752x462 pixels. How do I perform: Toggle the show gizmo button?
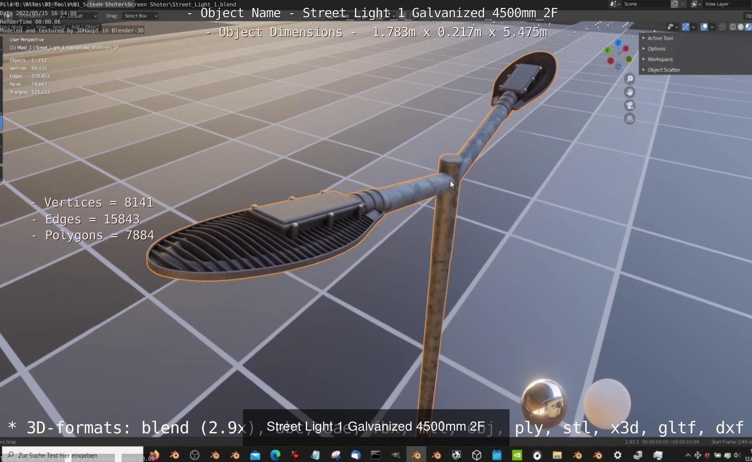coord(685,27)
